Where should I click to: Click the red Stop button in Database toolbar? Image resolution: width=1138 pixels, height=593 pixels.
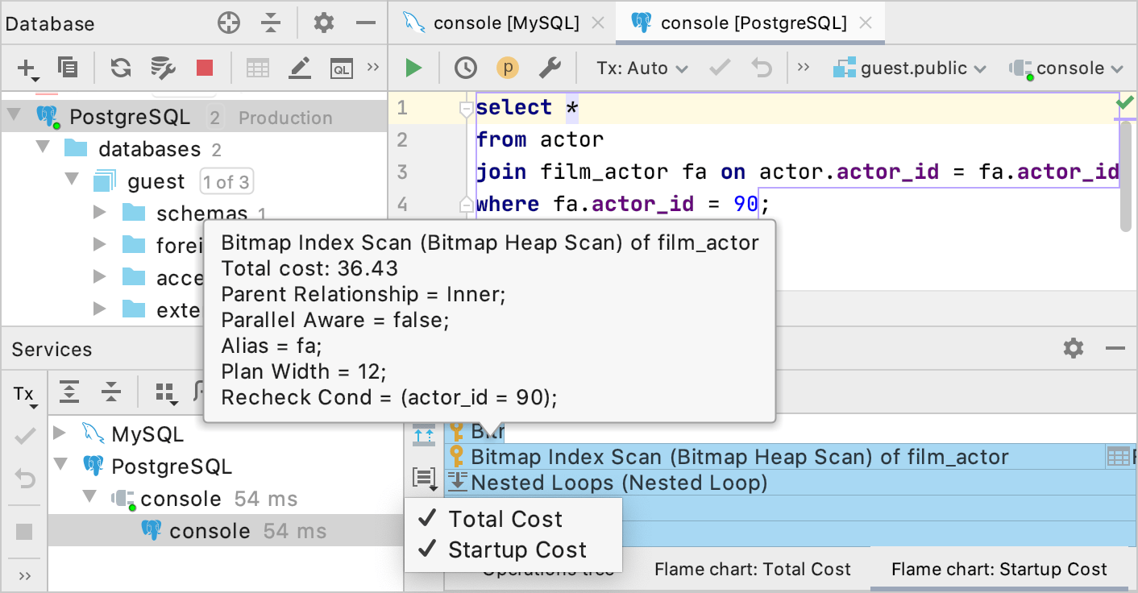click(x=205, y=68)
